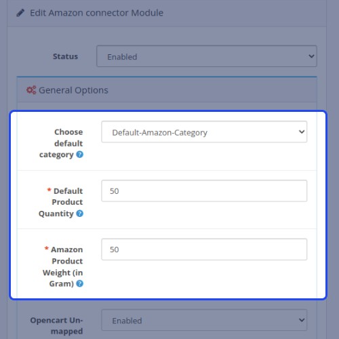Click help icon beside Default Product Quantity
This screenshot has height=339, width=339.
[x=79, y=214]
